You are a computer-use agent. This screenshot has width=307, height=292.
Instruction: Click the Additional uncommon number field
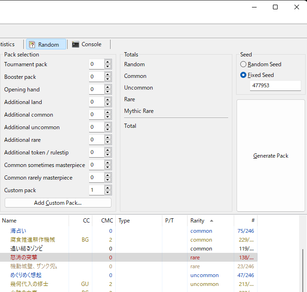96,127
